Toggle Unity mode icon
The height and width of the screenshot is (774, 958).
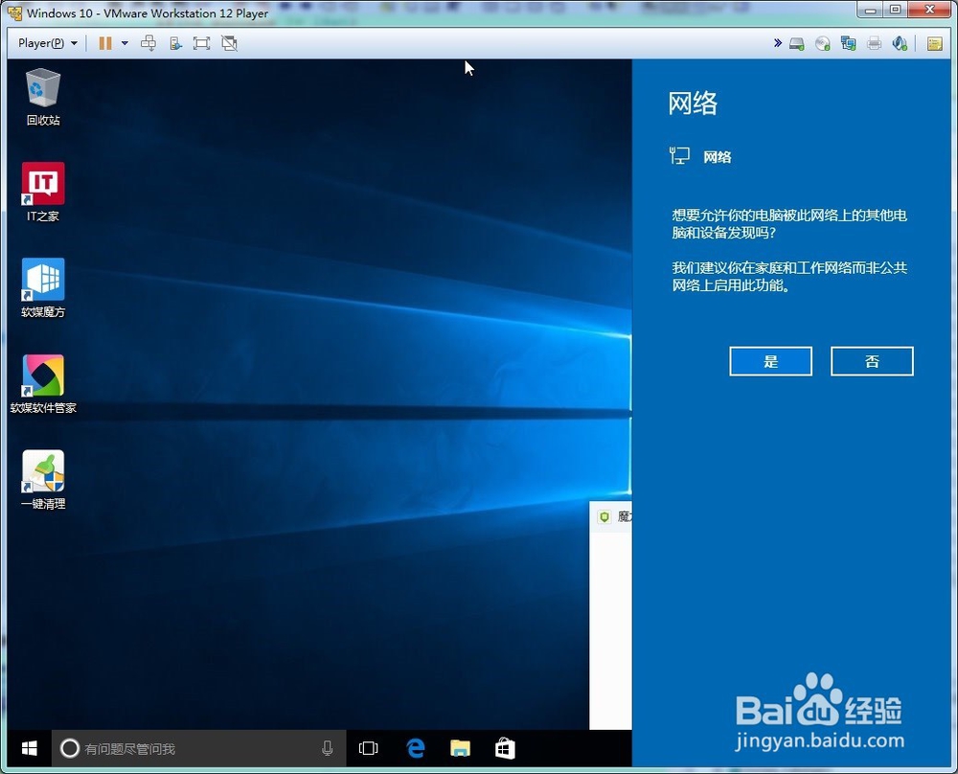229,43
